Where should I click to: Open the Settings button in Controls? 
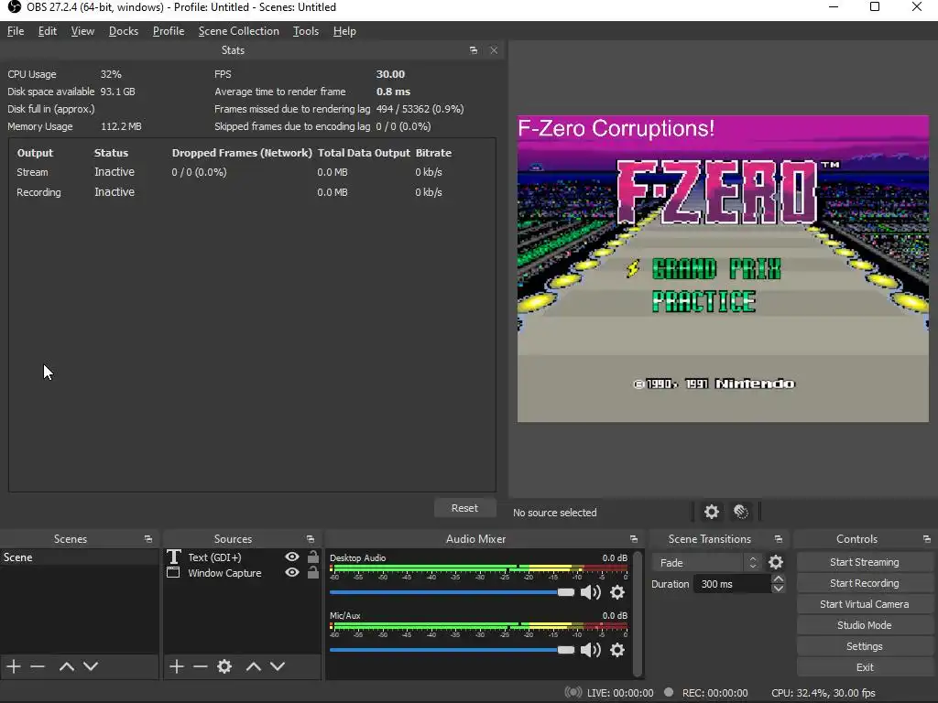tap(865, 646)
